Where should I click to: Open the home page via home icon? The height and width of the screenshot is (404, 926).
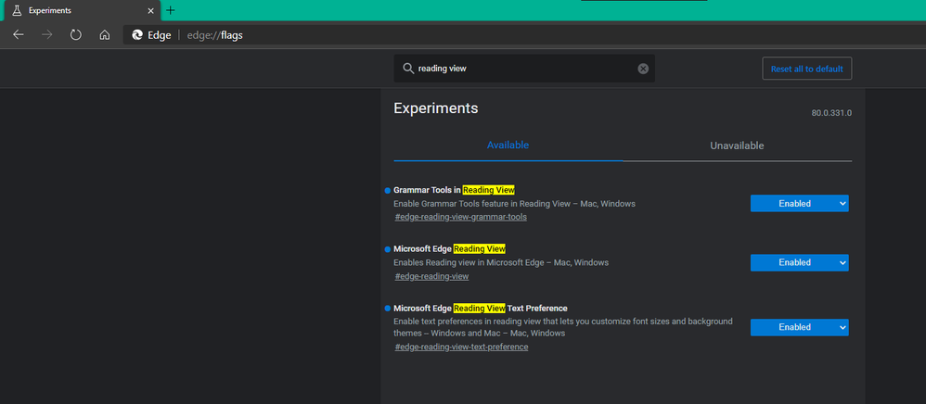105,35
